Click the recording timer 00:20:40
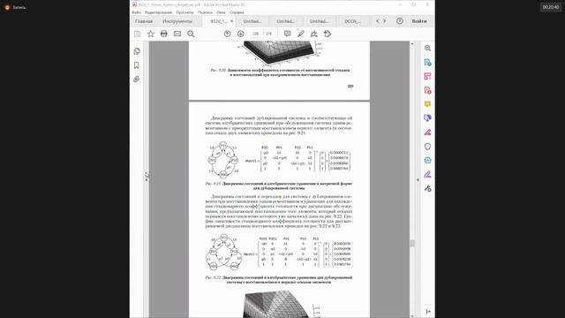Screen dimensions: 565x318 [x=551, y=7]
